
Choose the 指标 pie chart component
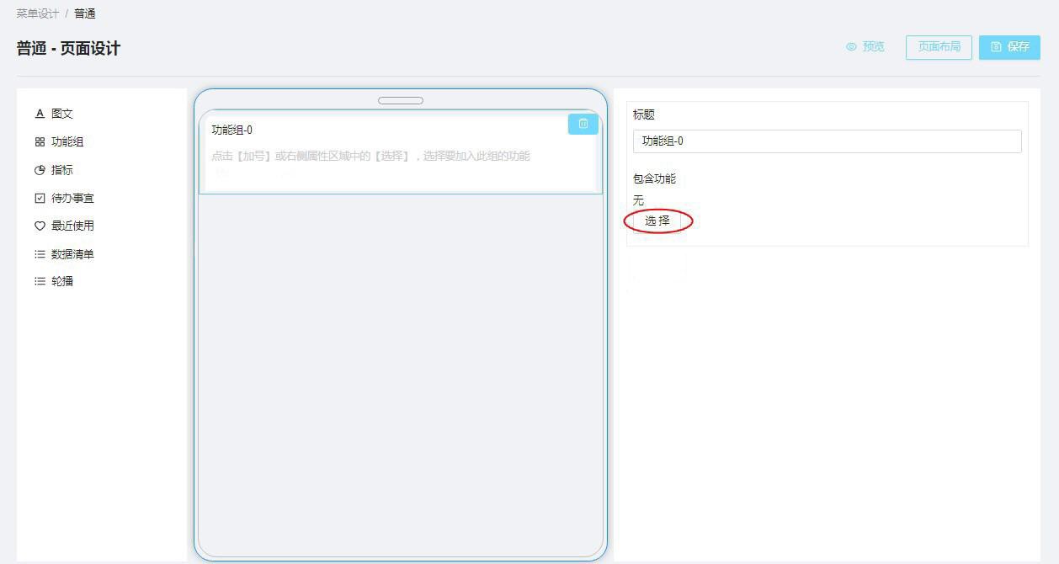pos(40,170)
